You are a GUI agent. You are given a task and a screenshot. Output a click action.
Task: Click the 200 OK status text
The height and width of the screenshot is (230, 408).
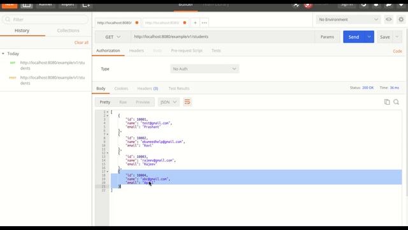368,88
